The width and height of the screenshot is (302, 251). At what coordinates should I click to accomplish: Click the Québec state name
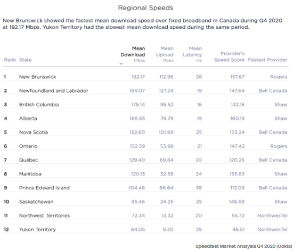29,160
